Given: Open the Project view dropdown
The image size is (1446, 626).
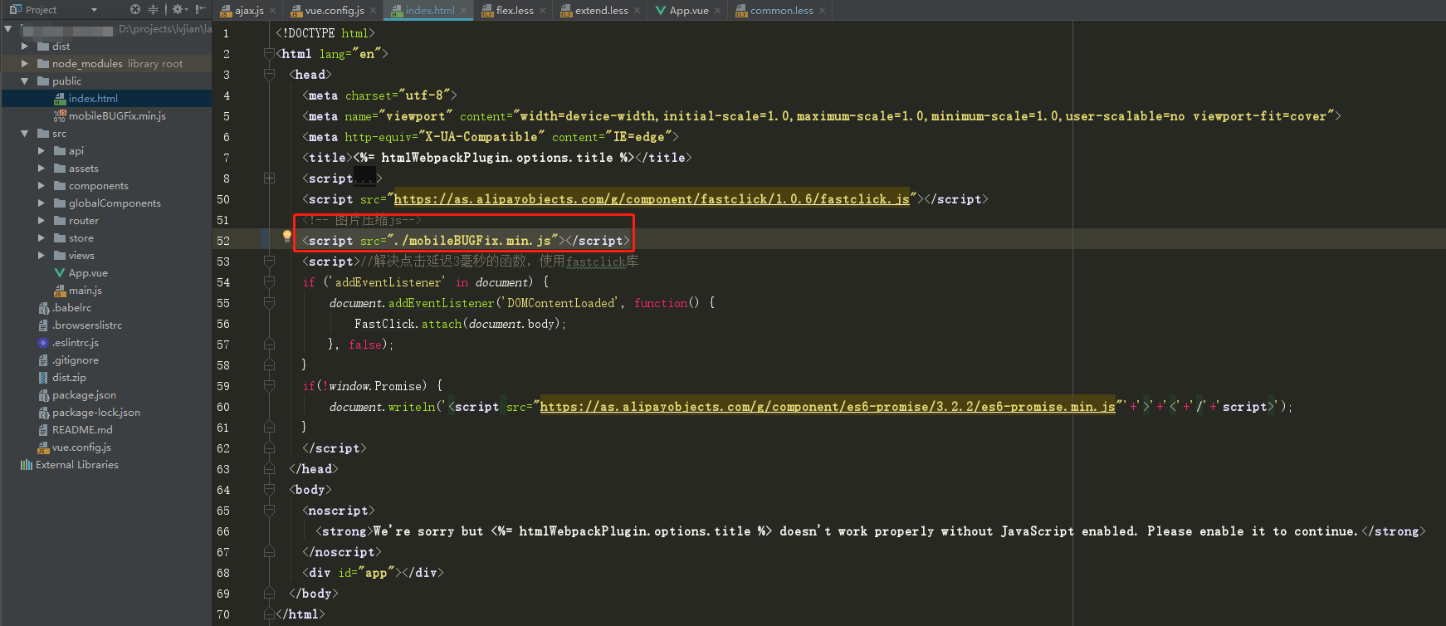Looking at the screenshot, I should 94,10.
